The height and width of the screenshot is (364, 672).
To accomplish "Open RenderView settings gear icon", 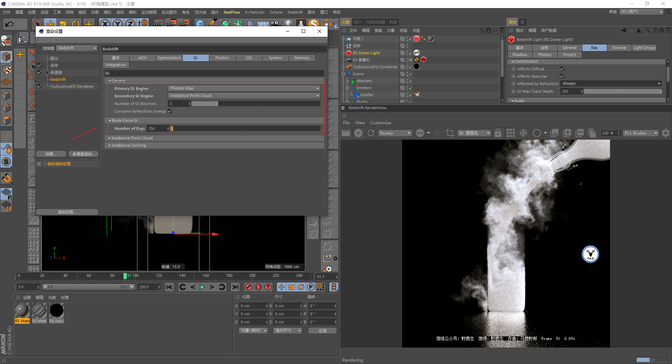I will point(666,133).
